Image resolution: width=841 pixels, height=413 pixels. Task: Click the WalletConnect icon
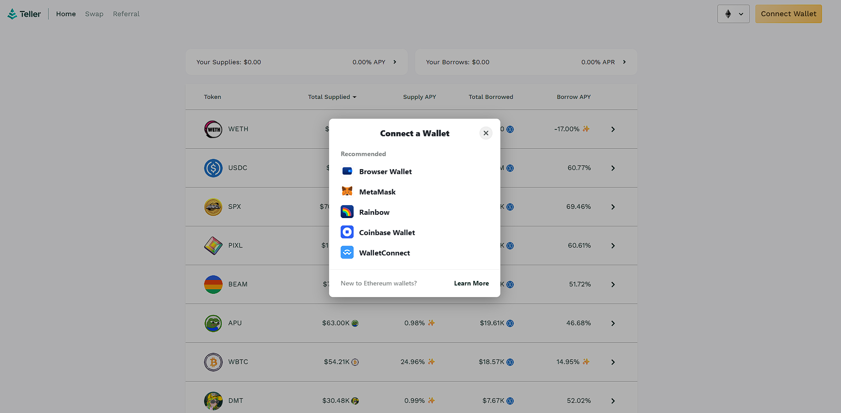pyautogui.click(x=347, y=253)
